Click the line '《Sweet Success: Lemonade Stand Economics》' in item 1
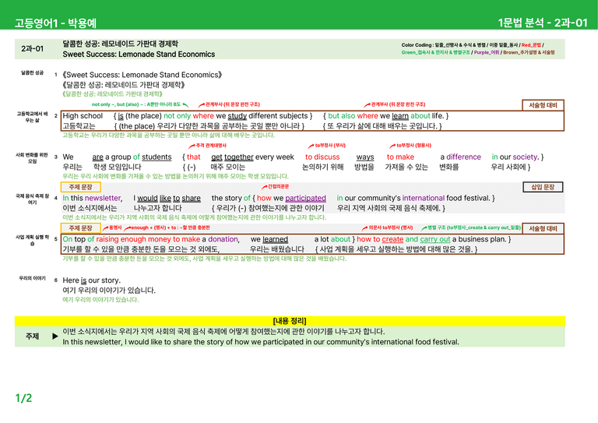The width and height of the screenshot is (598, 423). click(x=142, y=75)
